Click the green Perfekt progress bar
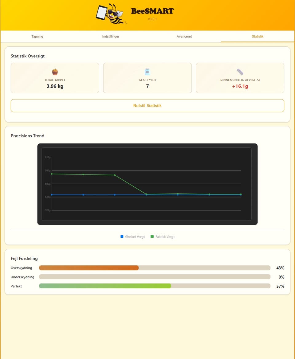This screenshot has height=359, width=295. pos(105,286)
